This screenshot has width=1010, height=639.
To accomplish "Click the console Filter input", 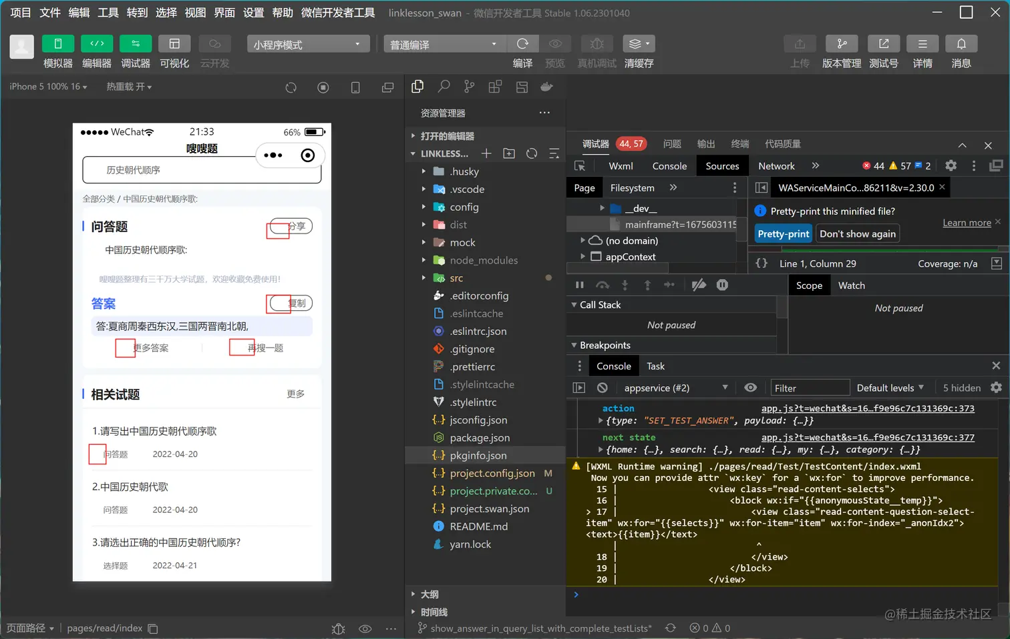I will [810, 388].
